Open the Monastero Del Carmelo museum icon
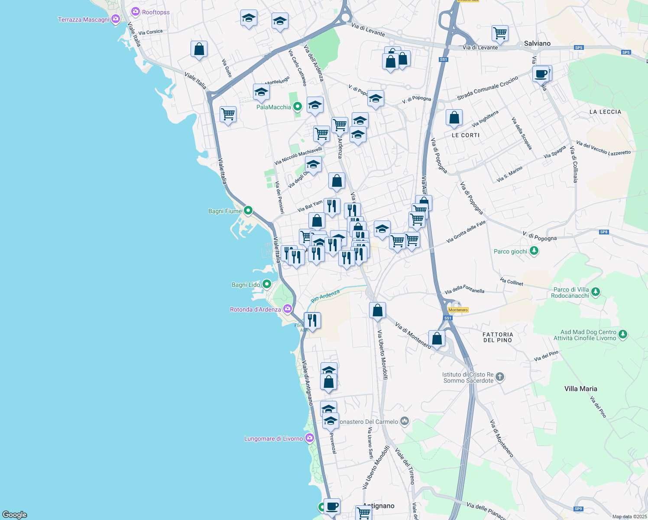The height and width of the screenshot is (520, 648). (405, 421)
